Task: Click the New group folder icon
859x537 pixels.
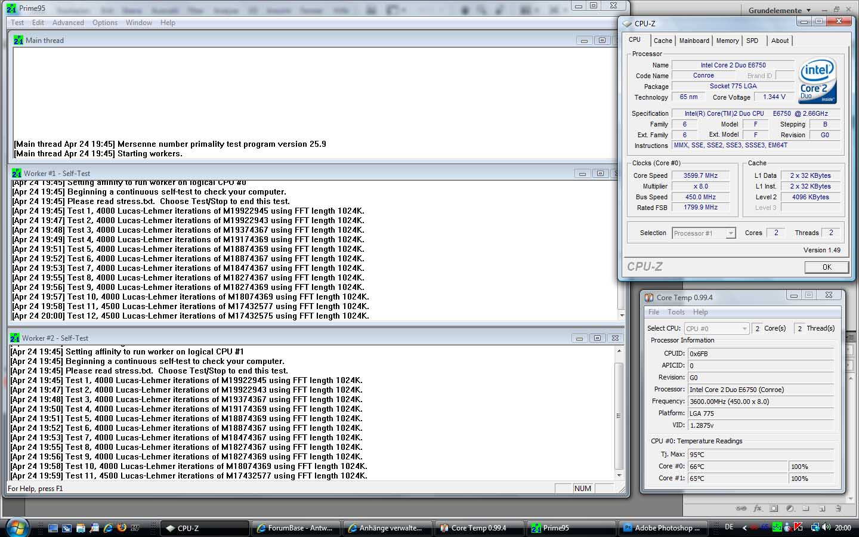Action: [806, 509]
